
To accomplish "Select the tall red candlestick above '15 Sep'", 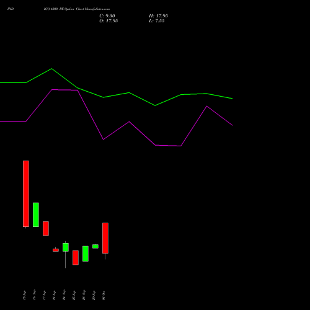I will click(x=26, y=194).
